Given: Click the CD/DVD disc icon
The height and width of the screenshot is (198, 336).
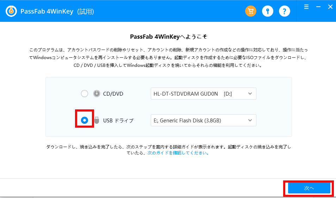Looking at the screenshot, I should coord(97,94).
